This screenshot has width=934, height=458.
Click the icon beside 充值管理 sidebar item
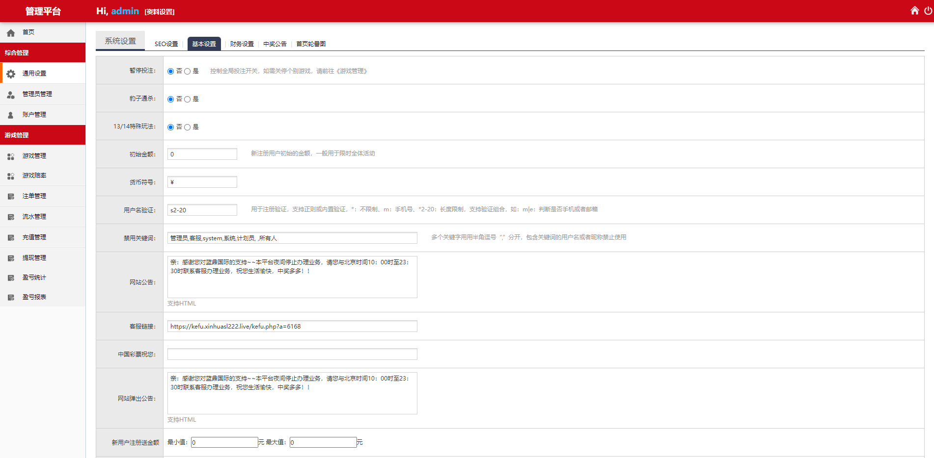pos(11,237)
